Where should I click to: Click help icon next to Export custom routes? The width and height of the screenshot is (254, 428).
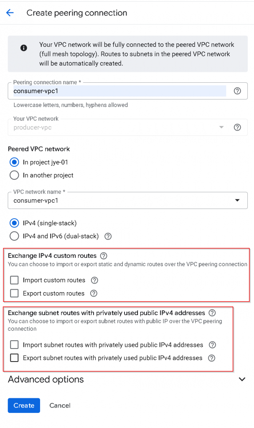94,293
